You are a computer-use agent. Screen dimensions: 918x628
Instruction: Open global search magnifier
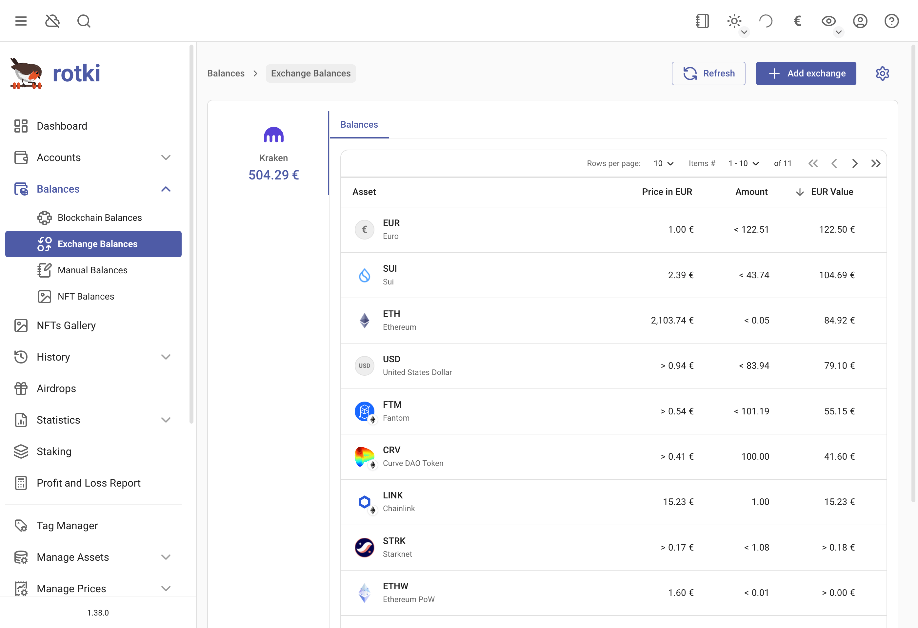click(x=84, y=21)
